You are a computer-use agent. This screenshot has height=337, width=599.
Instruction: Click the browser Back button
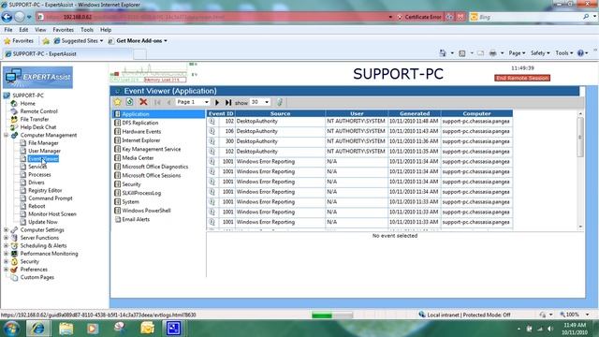click(7, 17)
